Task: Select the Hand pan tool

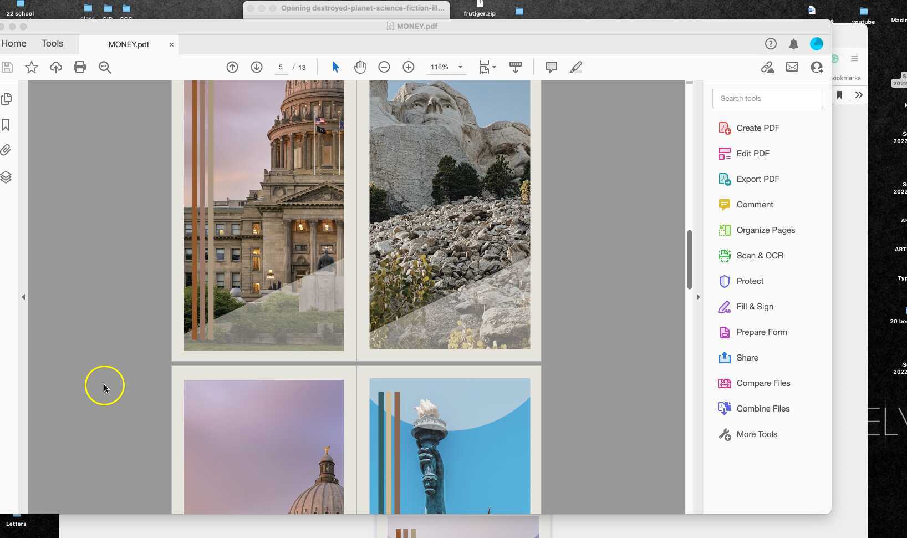Action: coord(360,67)
